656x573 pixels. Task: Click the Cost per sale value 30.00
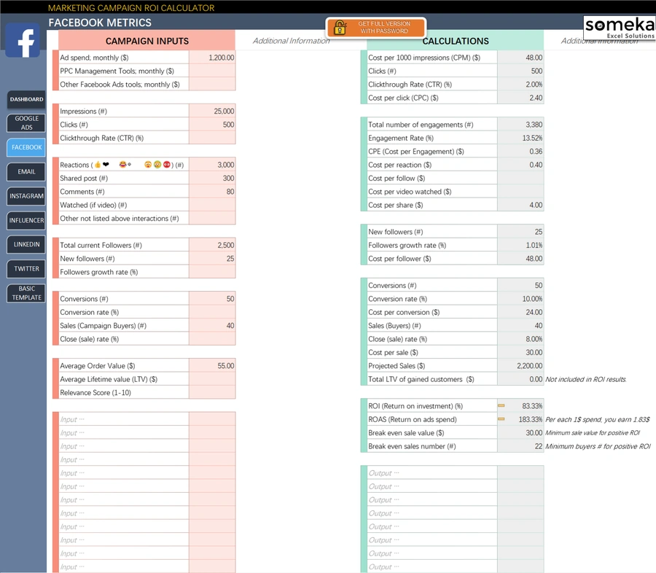tap(520, 352)
